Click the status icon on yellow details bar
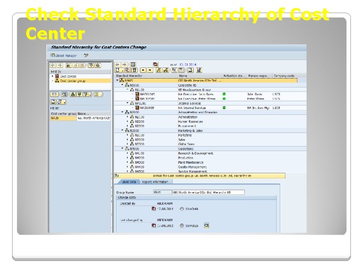The image size is (363, 272). pos(117,176)
